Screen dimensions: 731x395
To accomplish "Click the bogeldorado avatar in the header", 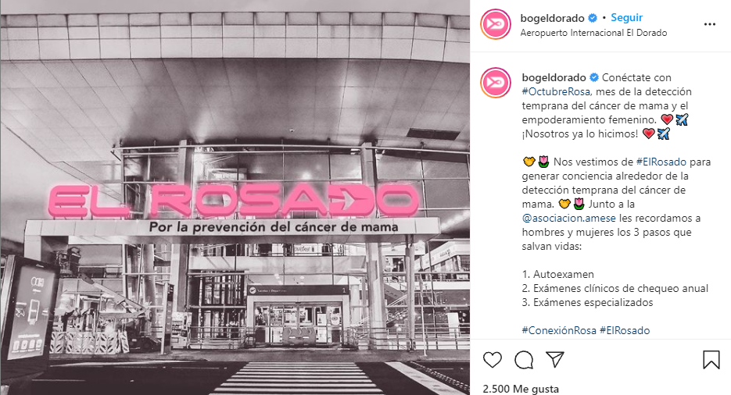I will pos(496,24).
